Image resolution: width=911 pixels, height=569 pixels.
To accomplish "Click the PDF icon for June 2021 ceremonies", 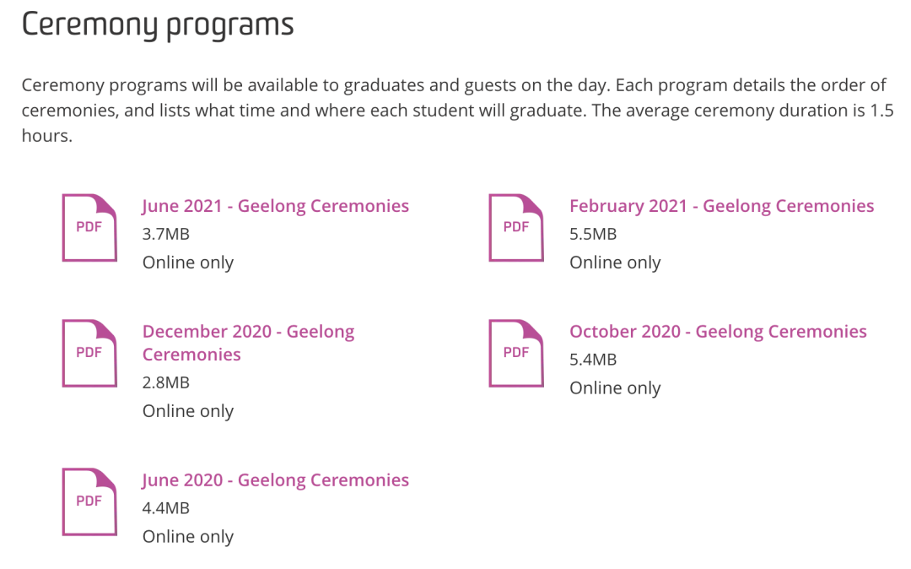I will pos(89,228).
